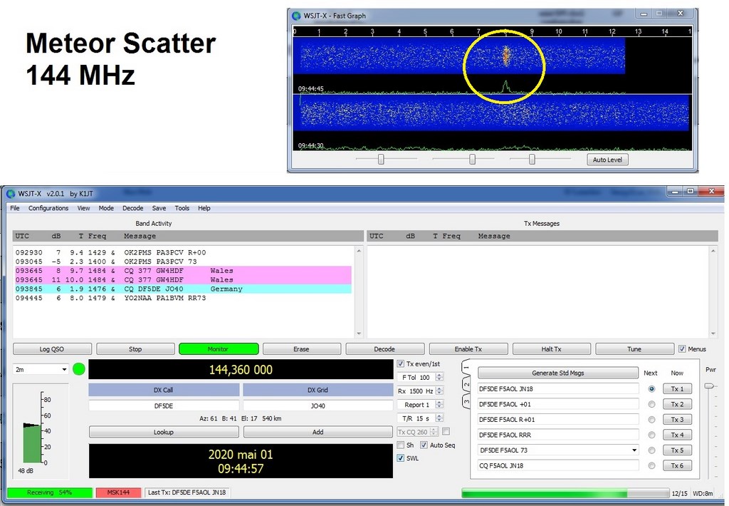Toggle the Auto Seq checkbox

(424, 445)
